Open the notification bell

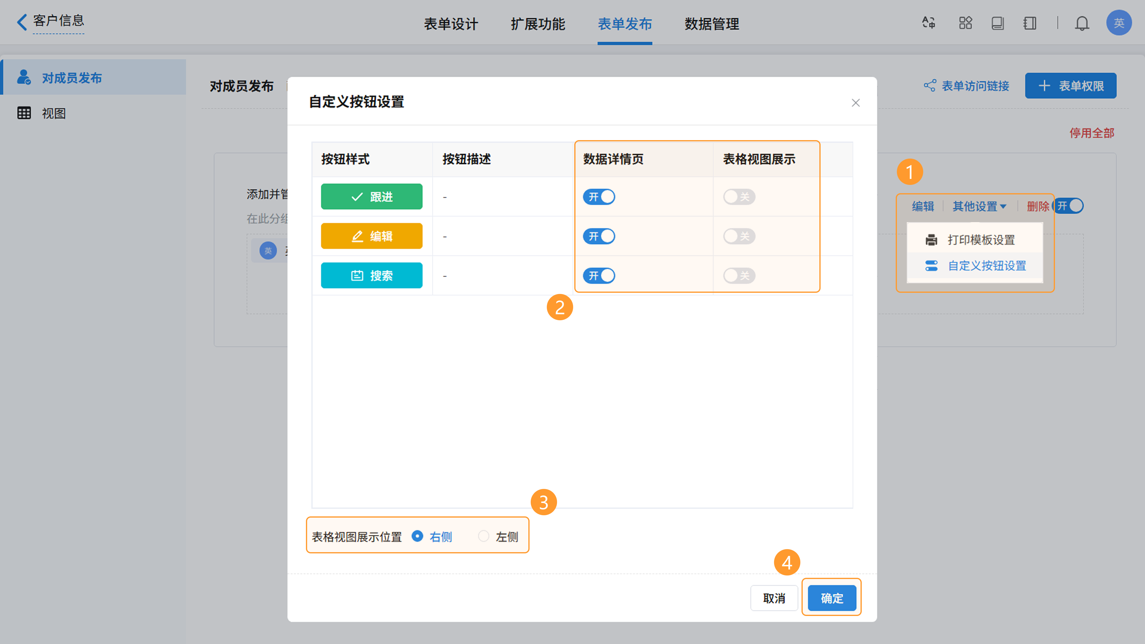pyautogui.click(x=1082, y=23)
